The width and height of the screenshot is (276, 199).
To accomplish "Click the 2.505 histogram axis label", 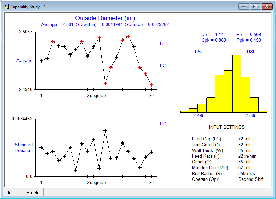I will [x=251, y=115].
